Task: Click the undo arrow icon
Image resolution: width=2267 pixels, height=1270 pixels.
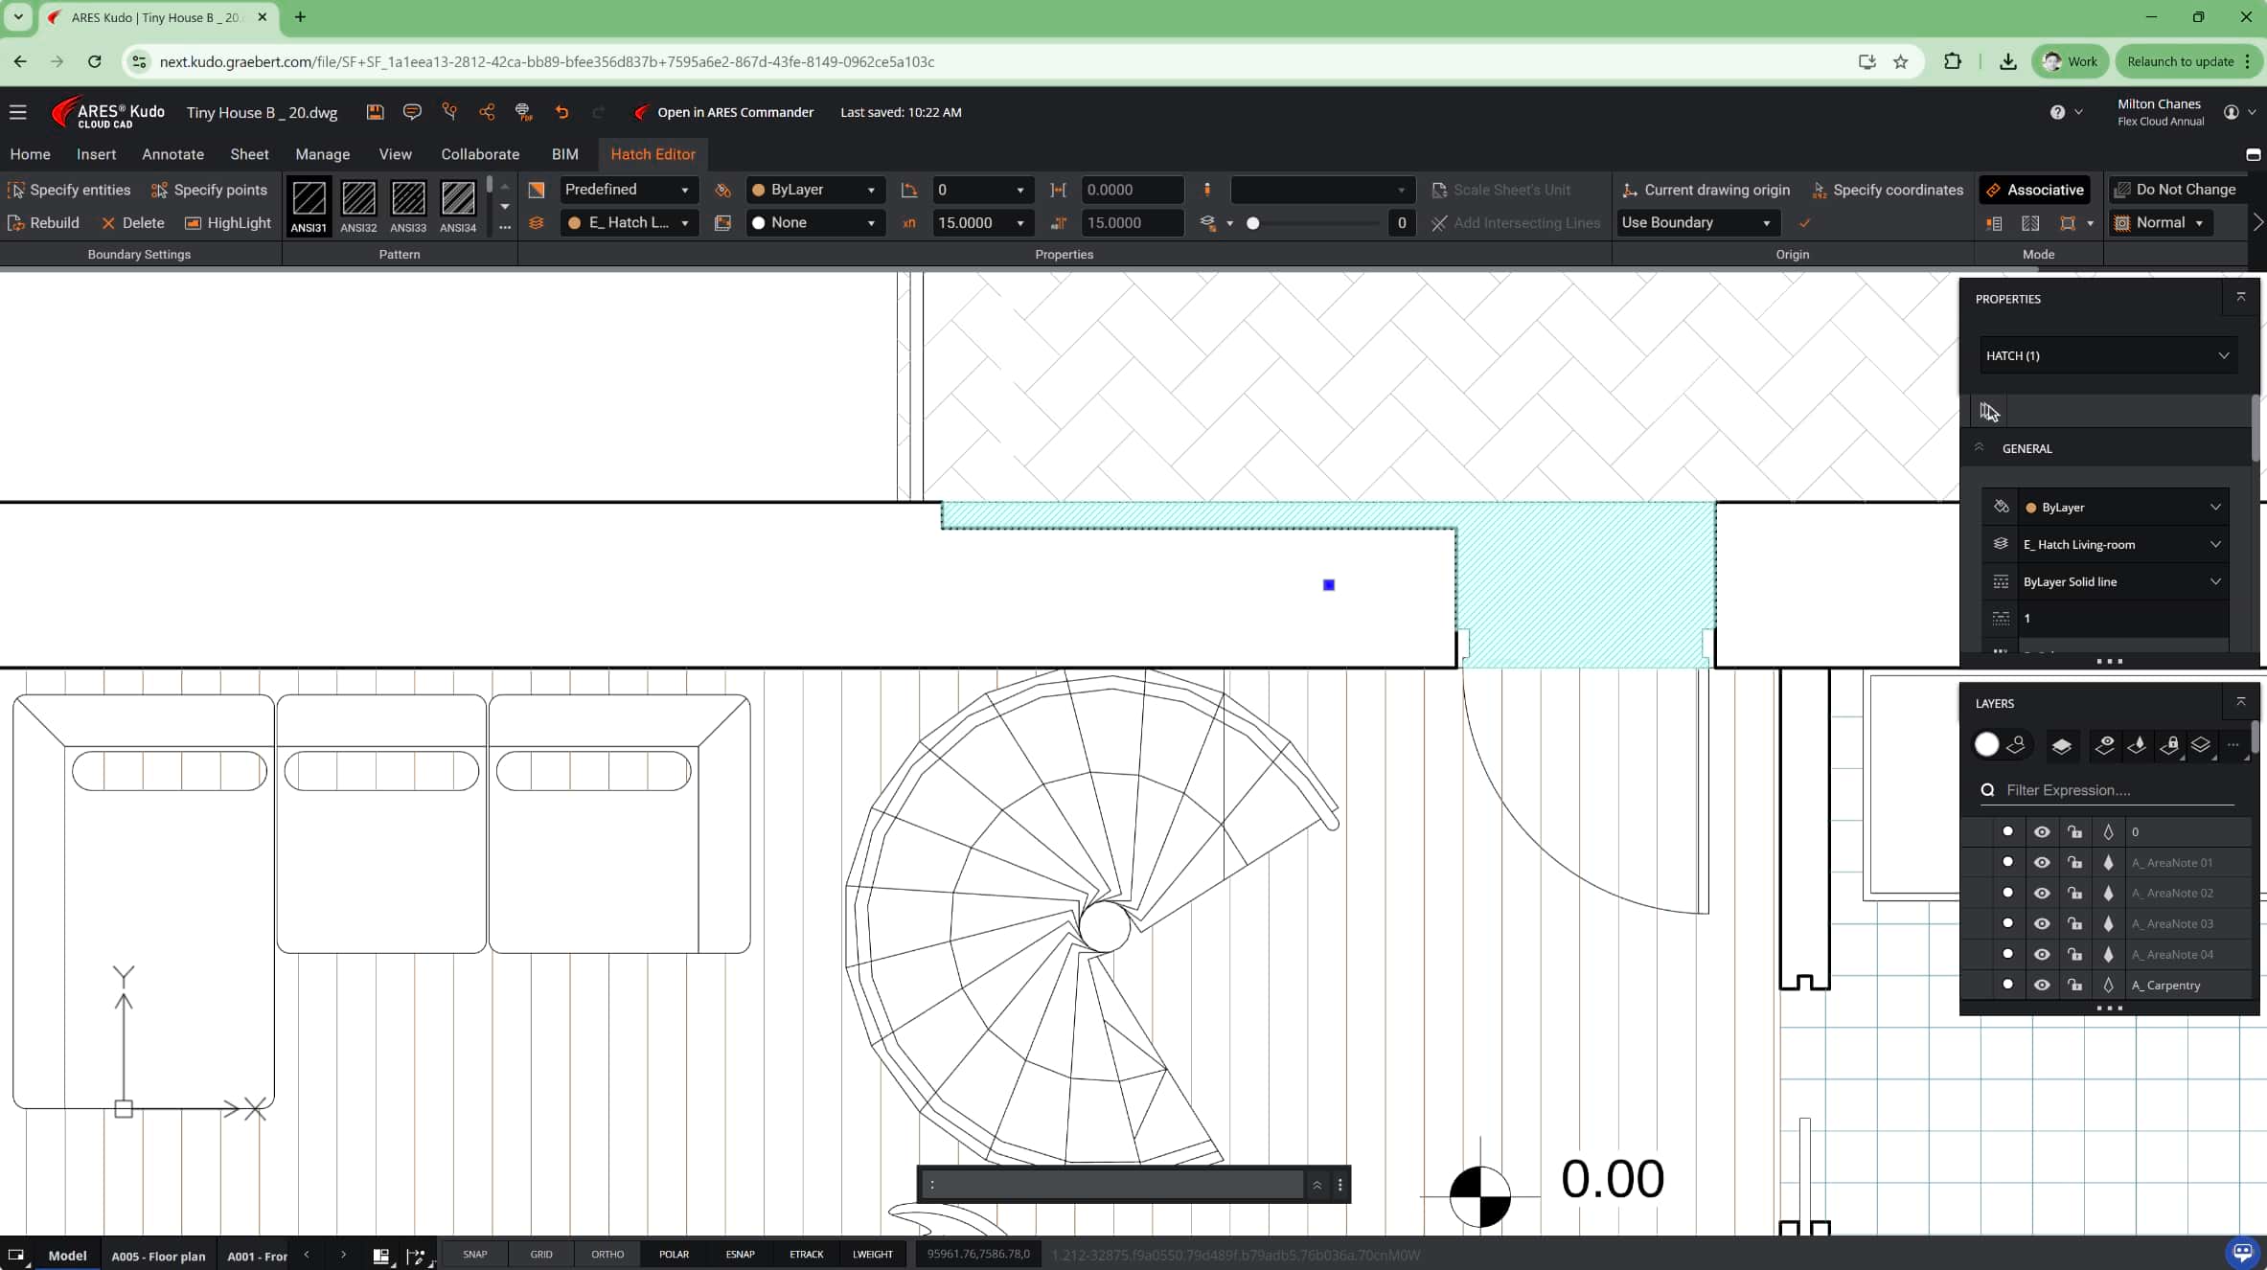Action: (561, 112)
